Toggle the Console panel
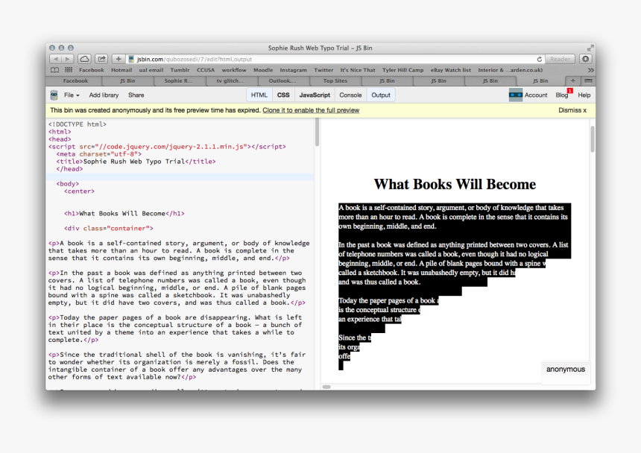The height and width of the screenshot is (453, 641). (x=351, y=95)
